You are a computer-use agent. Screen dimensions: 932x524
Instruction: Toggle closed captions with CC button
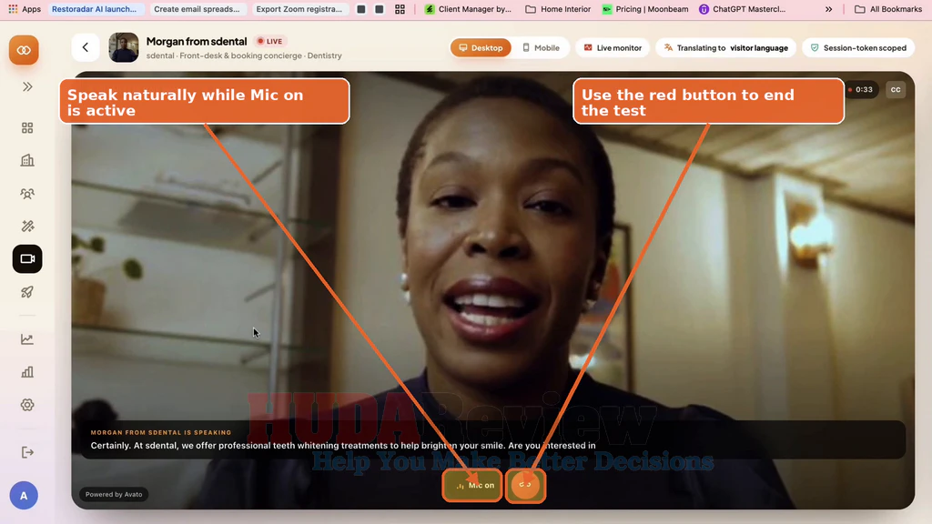click(x=896, y=90)
